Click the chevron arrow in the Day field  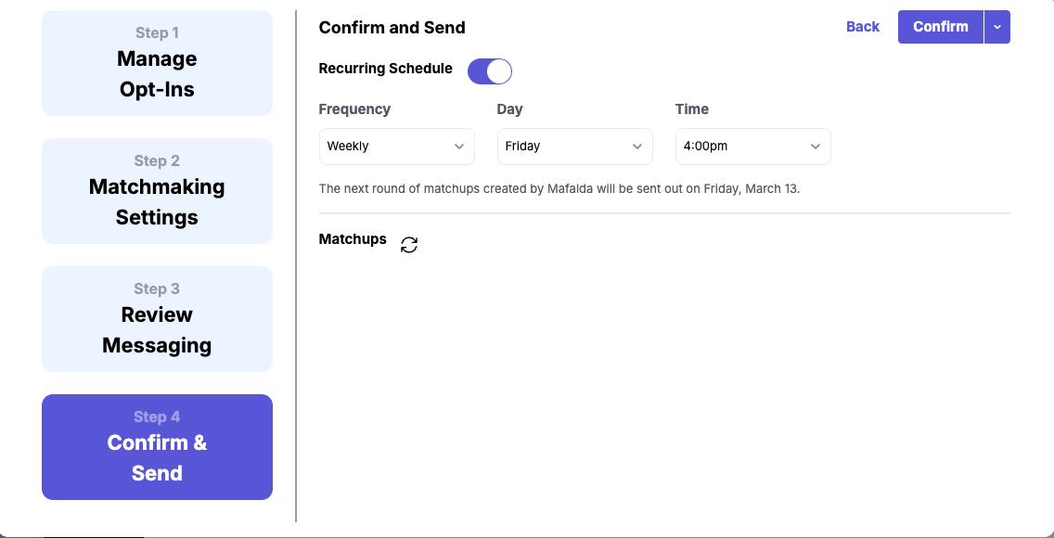(x=637, y=147)
